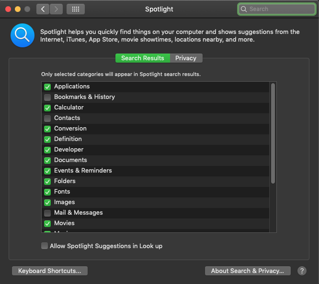The image size is (319, 284).
Task: Select the 'Calculator' row label
Action: coord(69,108)
